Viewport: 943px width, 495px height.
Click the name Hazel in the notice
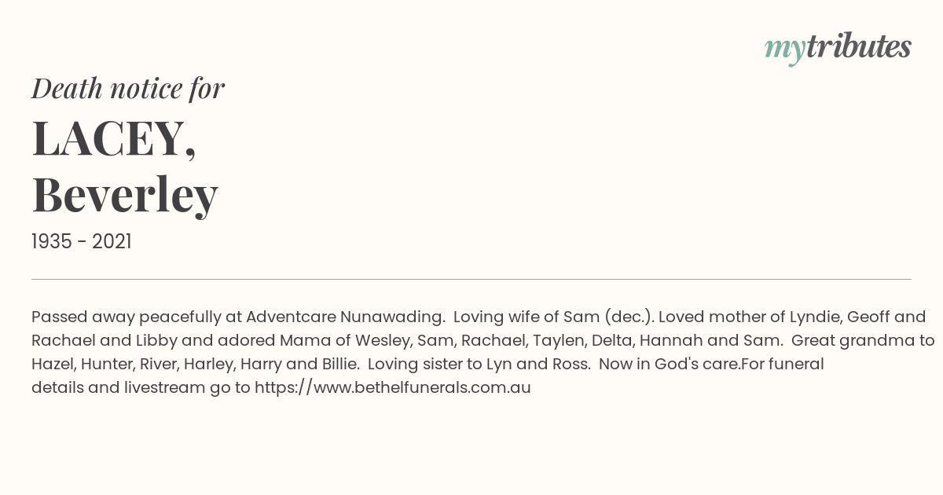(53, 365)
